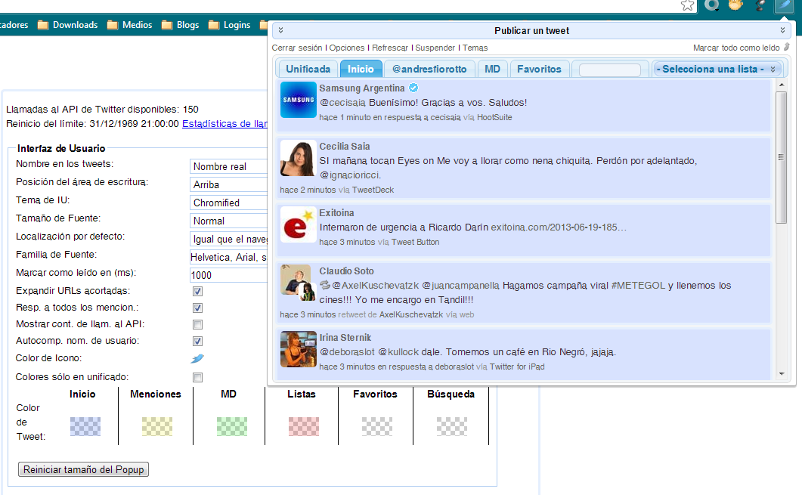Expand the tweet box with the right chevron
Screen dimensions: 802x495
point(782,31)
